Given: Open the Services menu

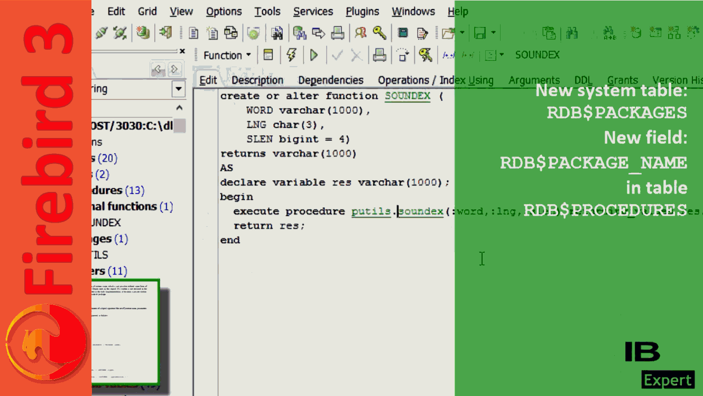Looking at the screenshot, I should click(313, 11).
